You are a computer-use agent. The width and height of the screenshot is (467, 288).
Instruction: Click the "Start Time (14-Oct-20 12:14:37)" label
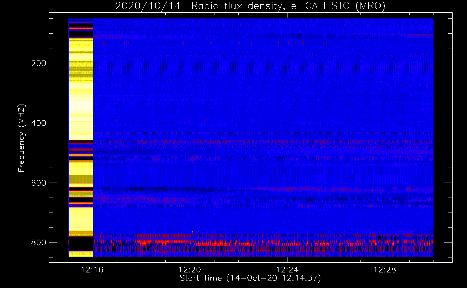[x=250, y=278]
